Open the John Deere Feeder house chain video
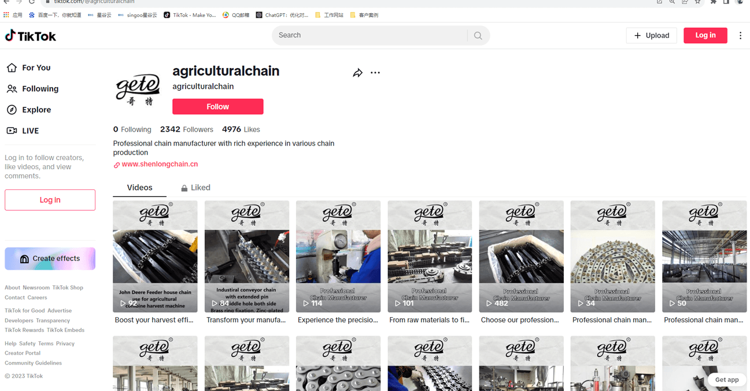 click(x=155, y=257)
